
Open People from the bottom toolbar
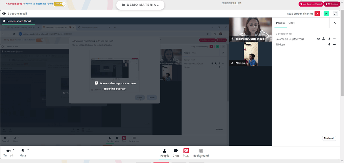pyautogui.click(x=164, y=153)
